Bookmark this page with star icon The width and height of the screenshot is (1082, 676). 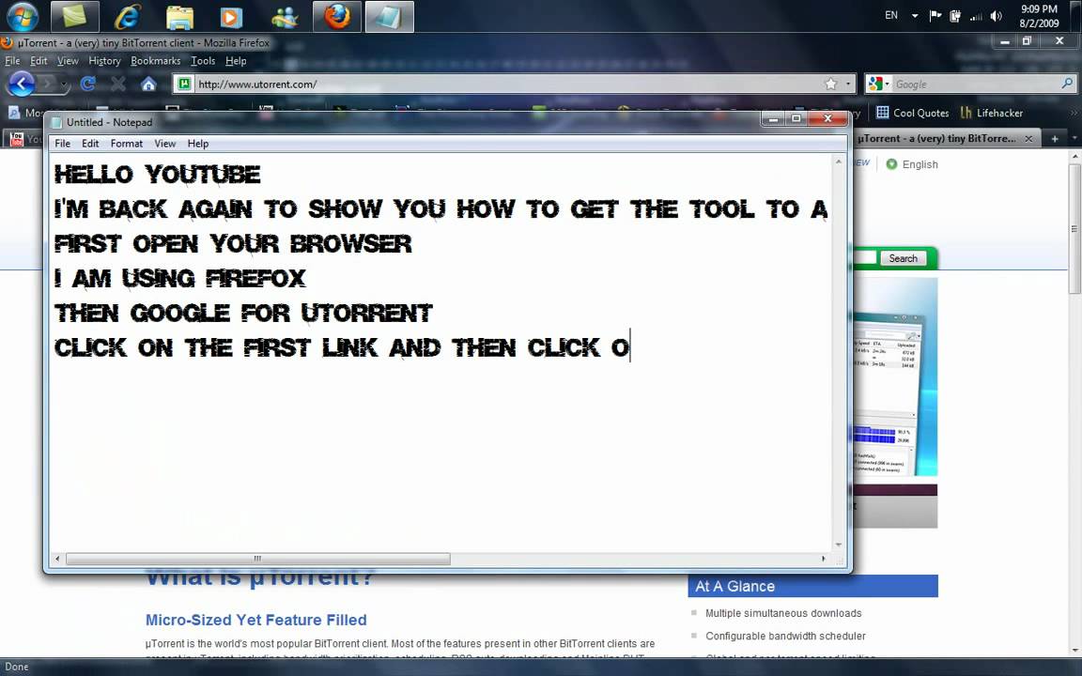[x=831, y=84]
